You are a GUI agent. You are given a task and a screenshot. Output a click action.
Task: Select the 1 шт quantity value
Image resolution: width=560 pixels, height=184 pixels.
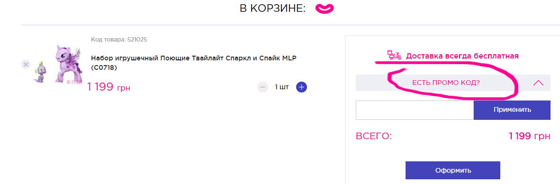[x=282, y=87]
